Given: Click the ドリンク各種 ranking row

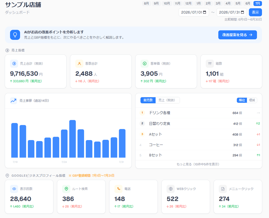Looking at the screenshot, I should (199, 113).
